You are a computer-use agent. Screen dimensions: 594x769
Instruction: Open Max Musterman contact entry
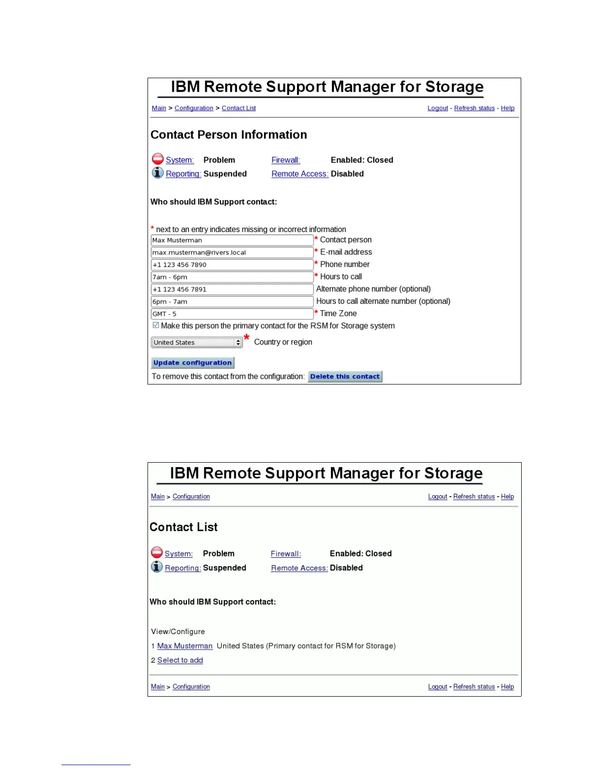point(185,646)
